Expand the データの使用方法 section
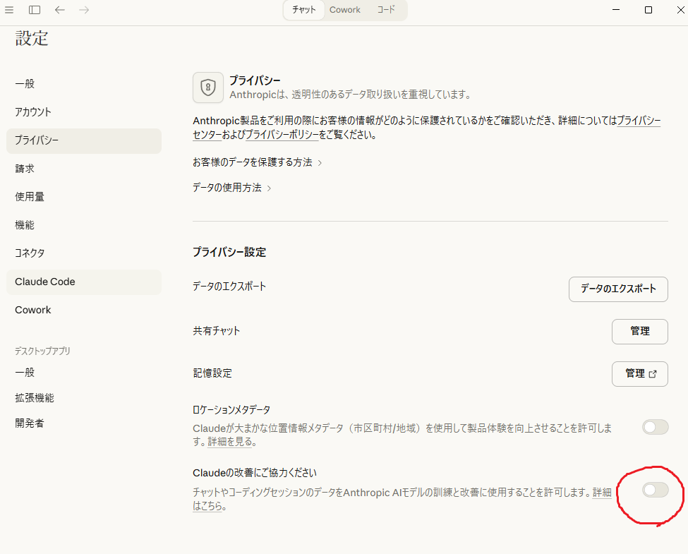Image resolution: width=688 pixels, height=554 pixels. (231, 188)
